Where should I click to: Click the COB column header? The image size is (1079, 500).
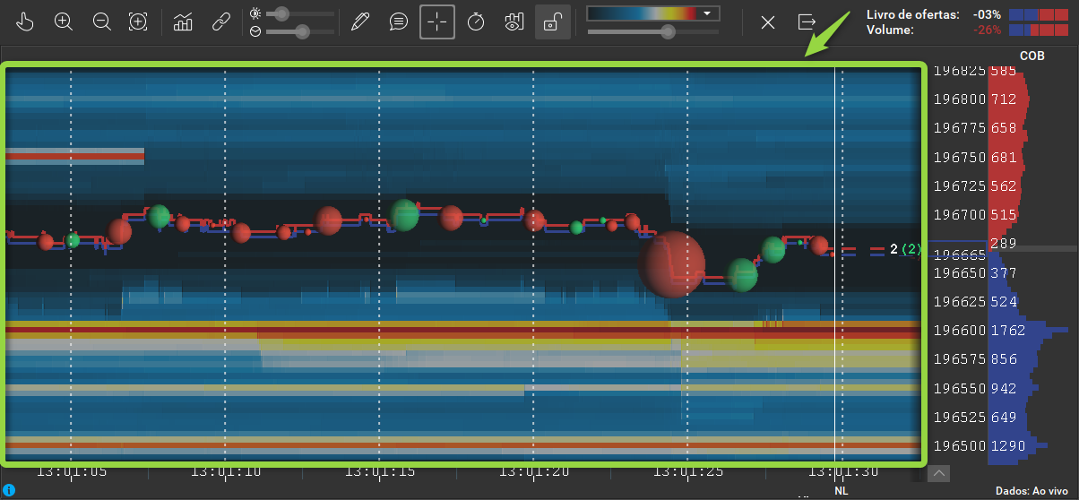point(1032,56)
